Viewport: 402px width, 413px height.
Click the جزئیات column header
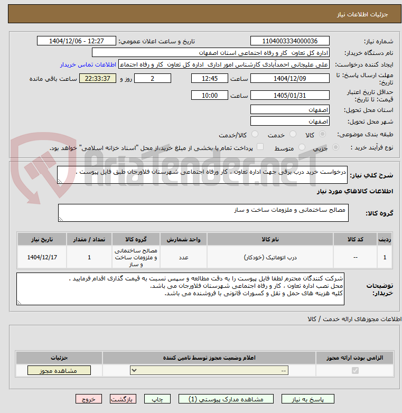[59, 358]
